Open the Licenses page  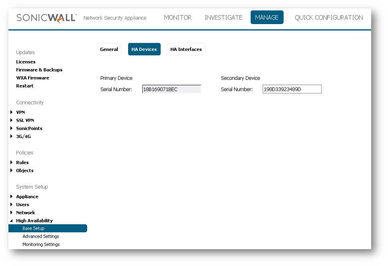26,62
